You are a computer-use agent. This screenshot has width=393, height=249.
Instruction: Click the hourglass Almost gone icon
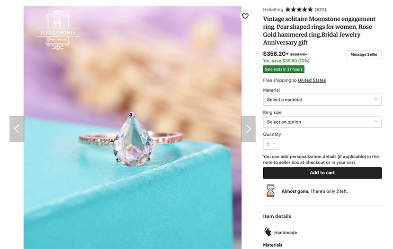coord(270,191)
